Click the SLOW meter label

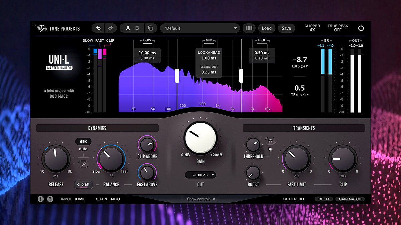pos(88,41)
